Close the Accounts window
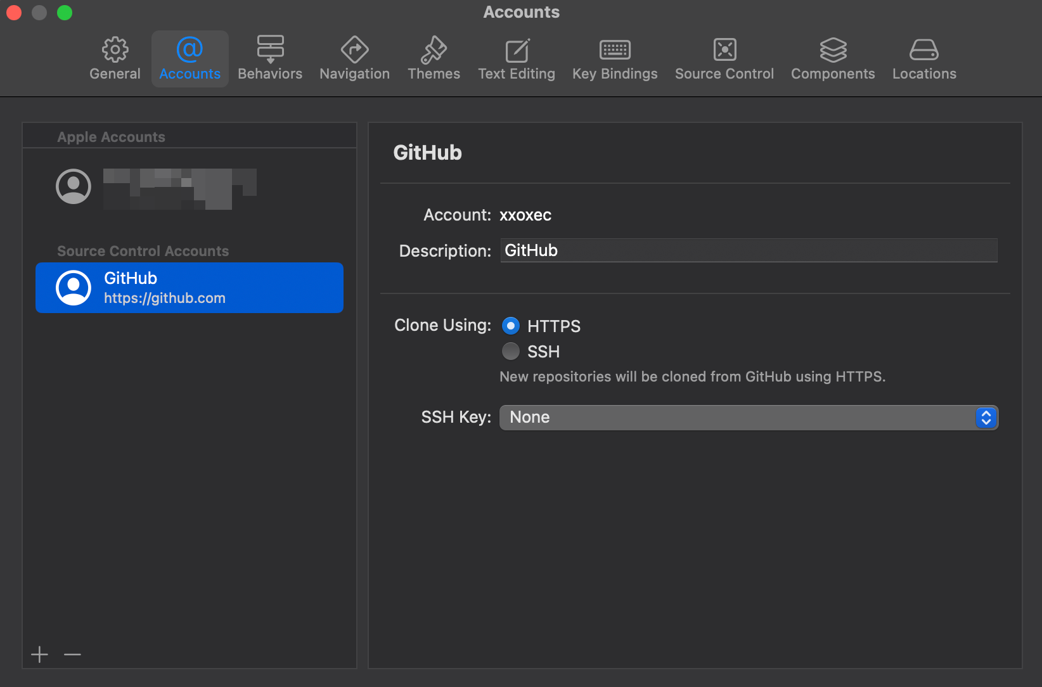Viewport: 1042px width, 687px height. pyautogui.click(x=14, y=12)
